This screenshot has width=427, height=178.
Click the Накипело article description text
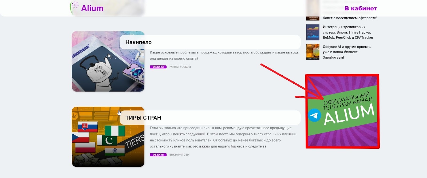coord(224,55)
